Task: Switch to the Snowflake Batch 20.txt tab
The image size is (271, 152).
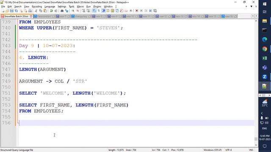Action: coord(16,16)
